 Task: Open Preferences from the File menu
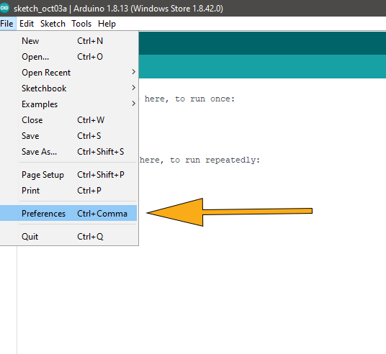(x=68, y=213)
